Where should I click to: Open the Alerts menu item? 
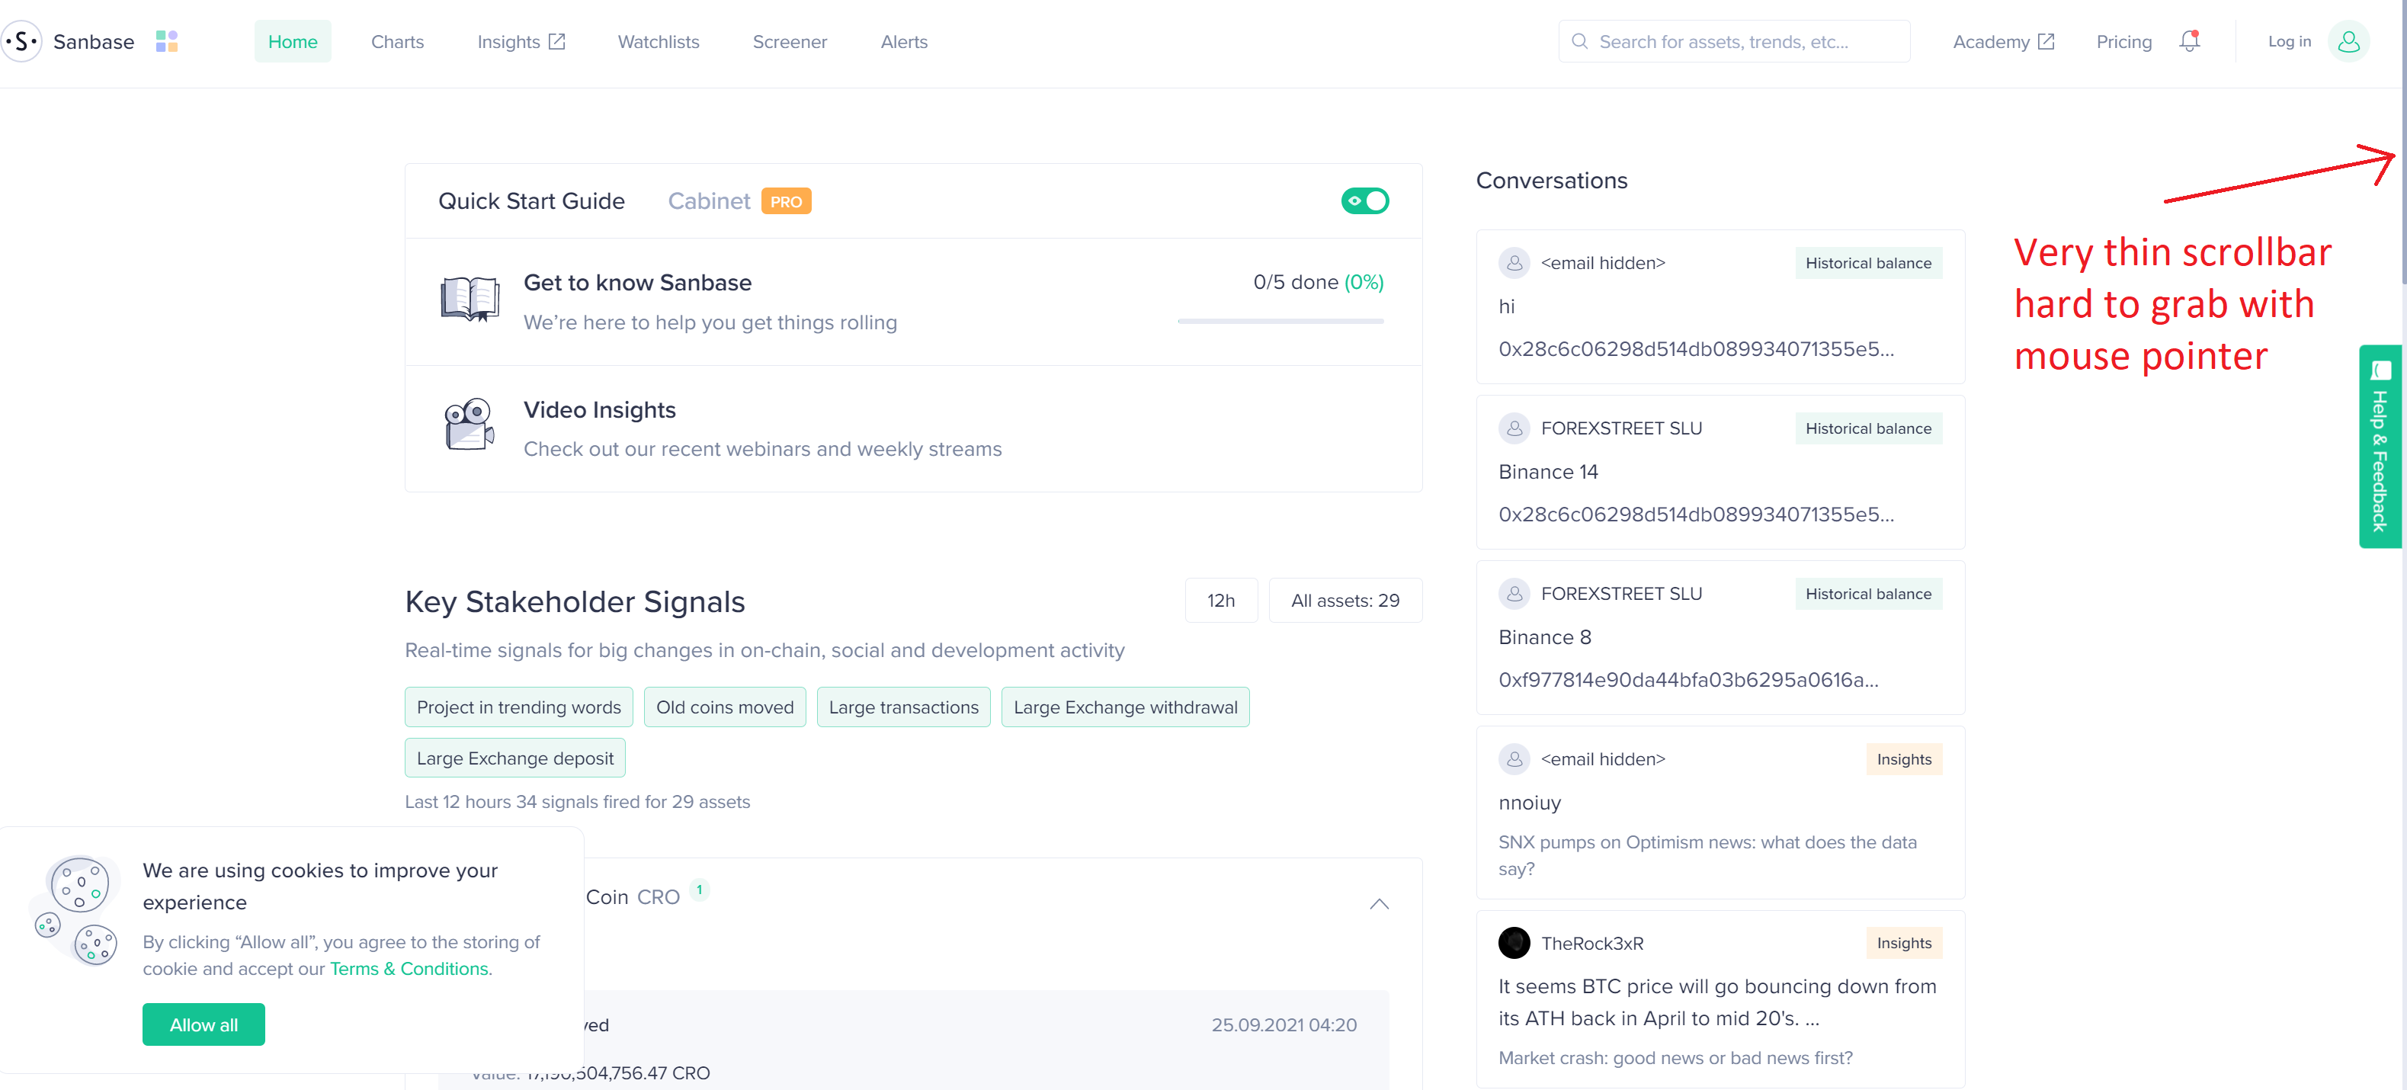pyautogui.click(x=903, y=41)
